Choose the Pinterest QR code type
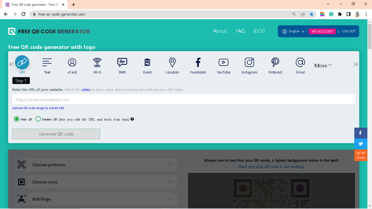This screenshot has width=372, height=209. point(275,63)
